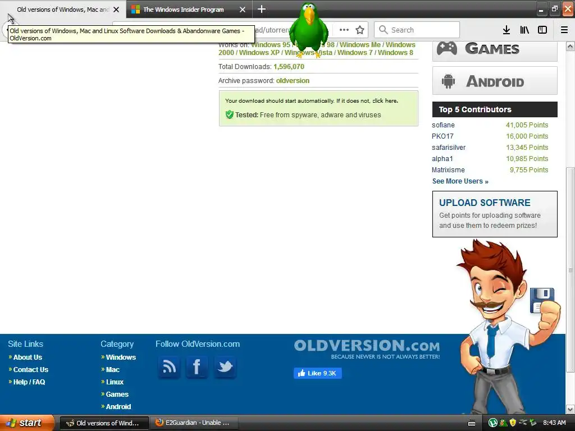The height and width of the screenshot is (431, 575).
Task: Switch to Old versions of Windows tab
Action: pyautogui.click(x=62, y=10)
